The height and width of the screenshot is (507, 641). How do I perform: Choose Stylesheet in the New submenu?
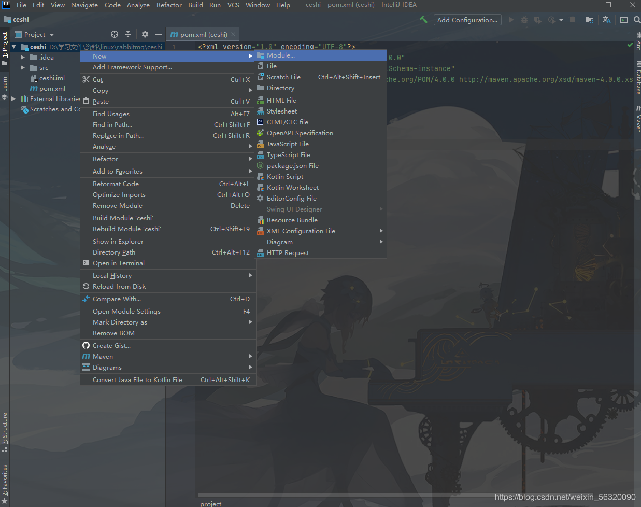(321, 111)
